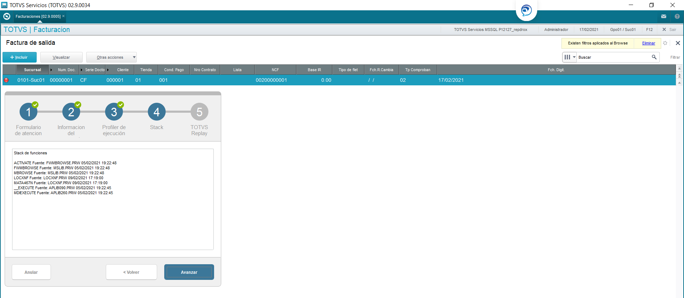684x298 pixels.
Task: Click the Base IR column header
Action: [x=314, y=70]
